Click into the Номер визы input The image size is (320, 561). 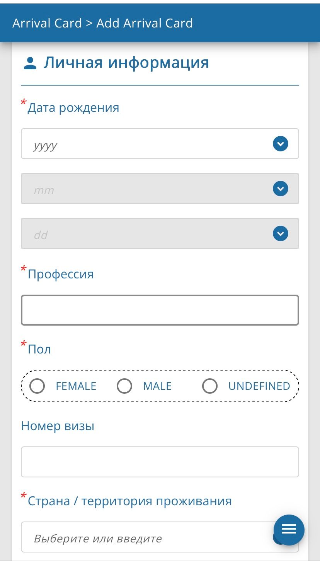click(x=160, y=462)
